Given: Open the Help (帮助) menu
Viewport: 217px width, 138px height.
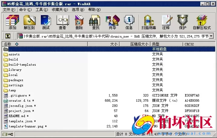Looking at the screenshot, I should (94, 10).
